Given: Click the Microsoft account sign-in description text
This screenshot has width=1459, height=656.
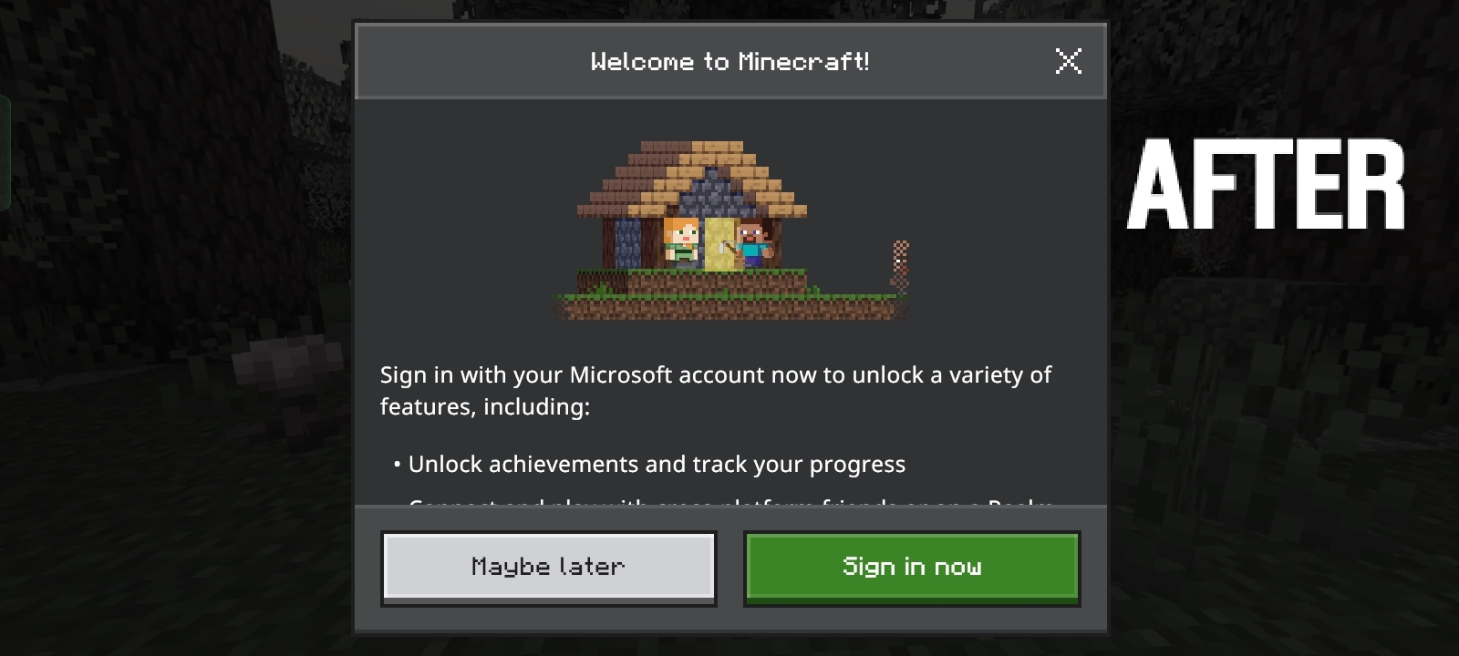Looking at the screenshot, I should click(716, 390).
